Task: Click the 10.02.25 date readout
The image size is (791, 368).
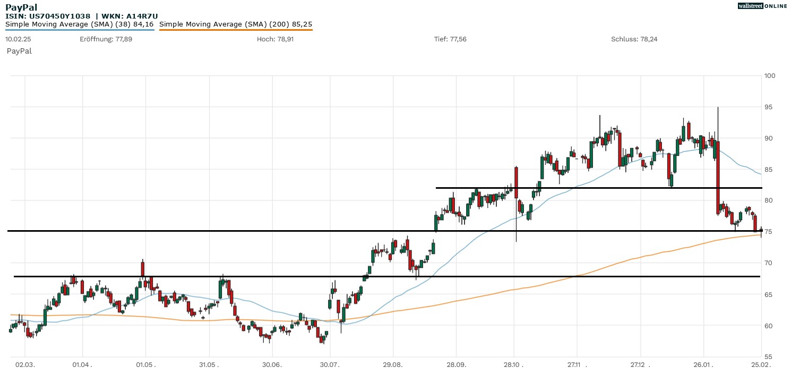Action: [x=18, y=39]
